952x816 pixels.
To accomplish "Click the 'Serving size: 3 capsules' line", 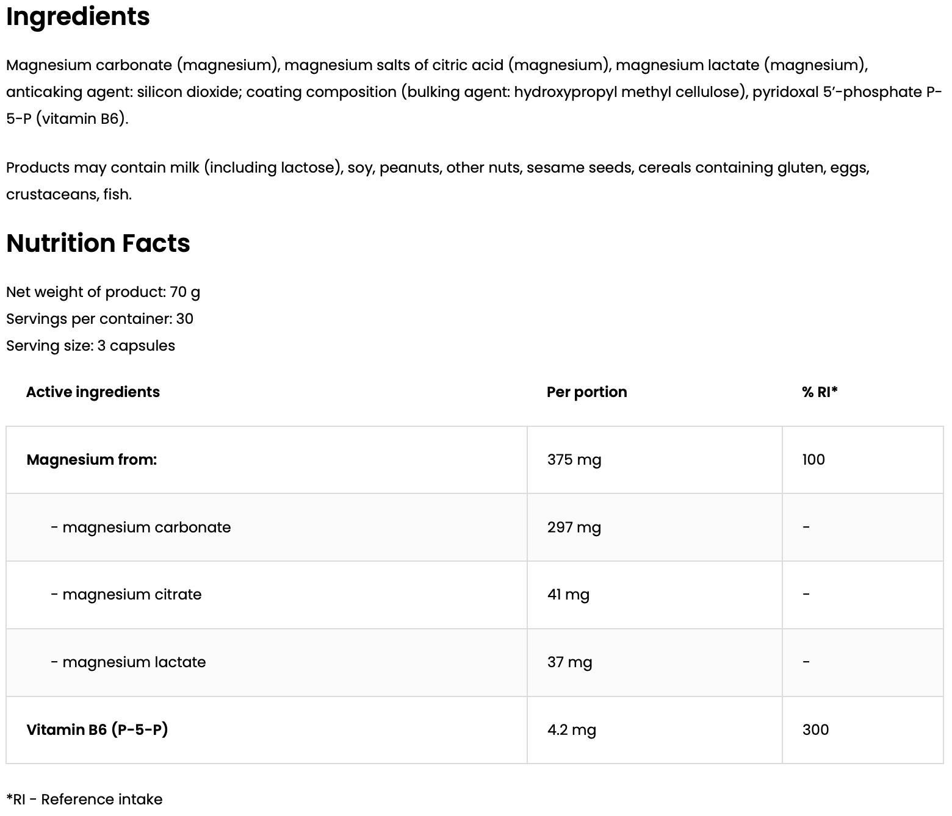I will 90,346.
